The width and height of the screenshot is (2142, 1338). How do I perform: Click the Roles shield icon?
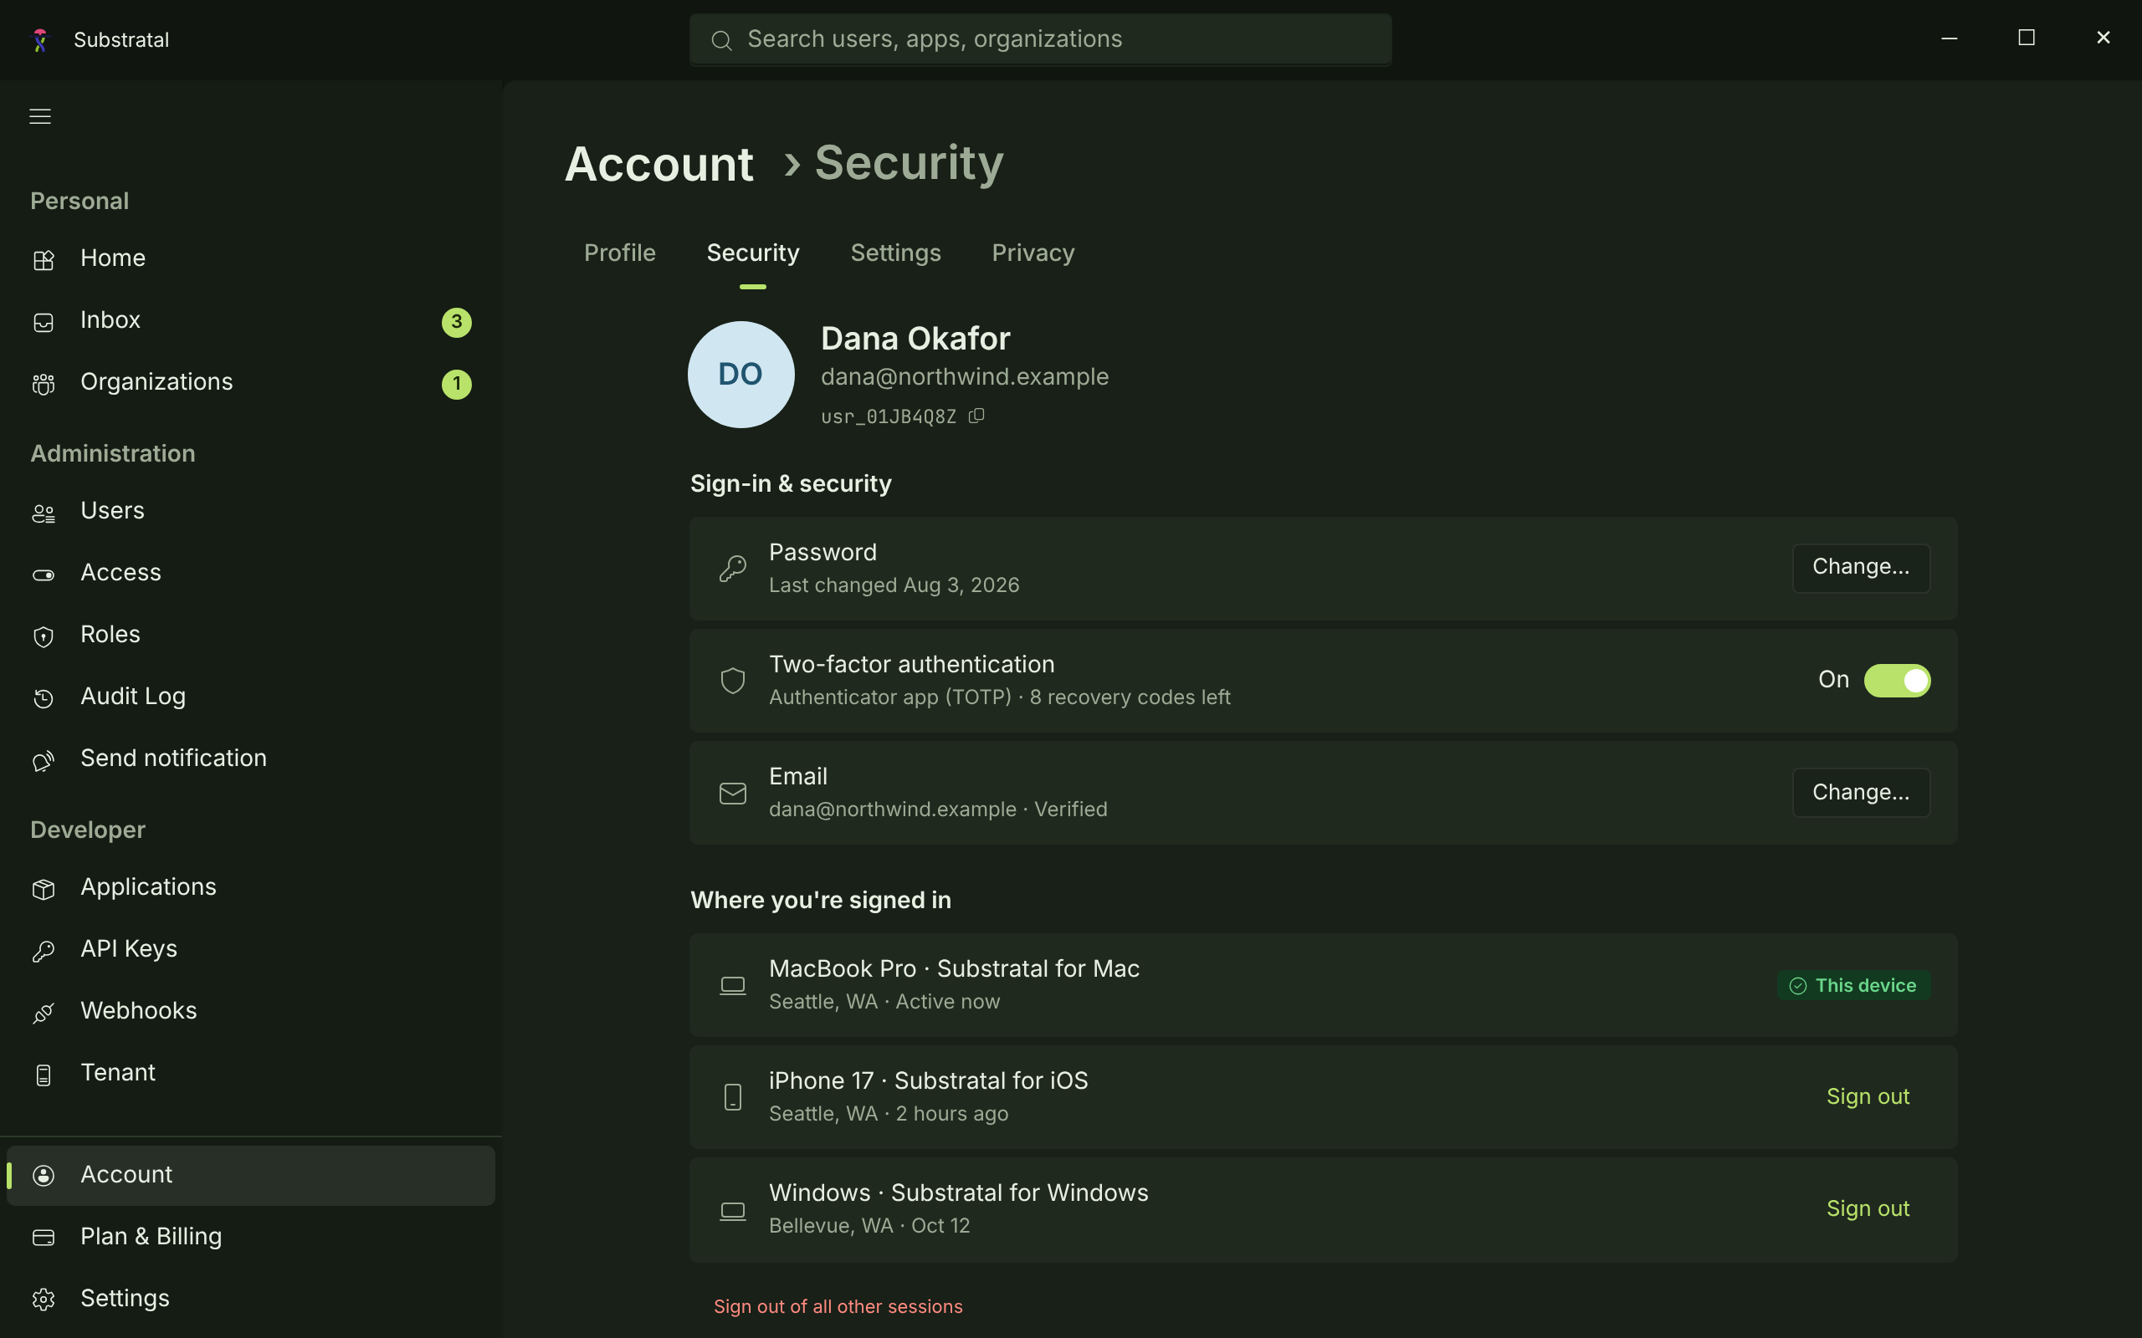pyautogui.click(x=44, y=637)
